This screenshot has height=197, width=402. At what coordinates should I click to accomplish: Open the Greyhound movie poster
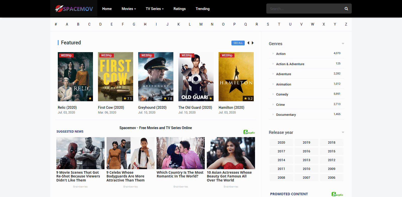tap(156, 77)
